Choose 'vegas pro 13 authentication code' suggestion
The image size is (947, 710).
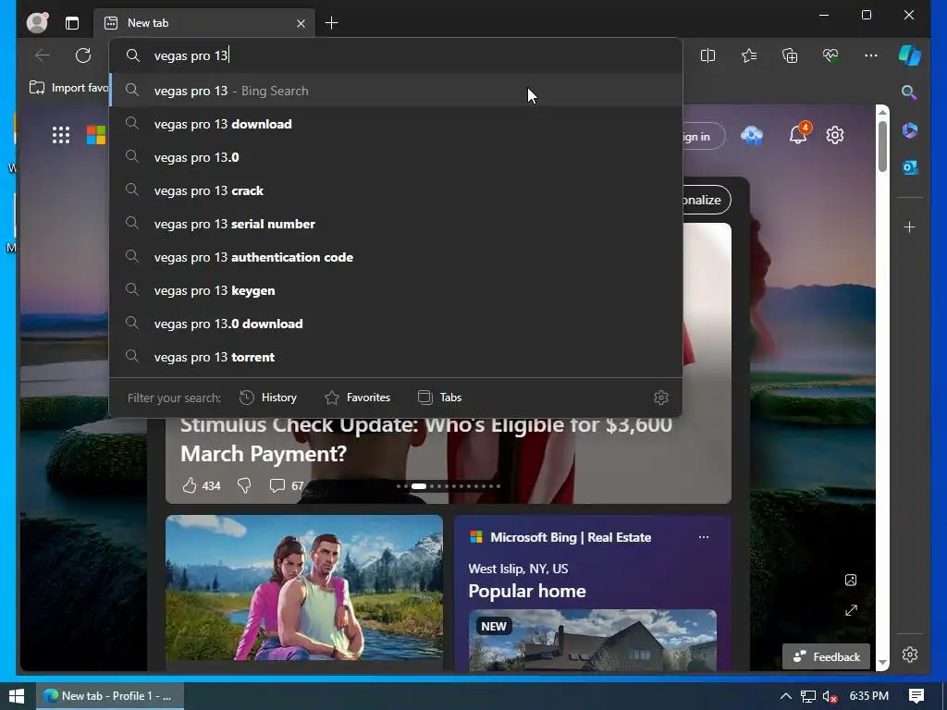tap(396, 257)
